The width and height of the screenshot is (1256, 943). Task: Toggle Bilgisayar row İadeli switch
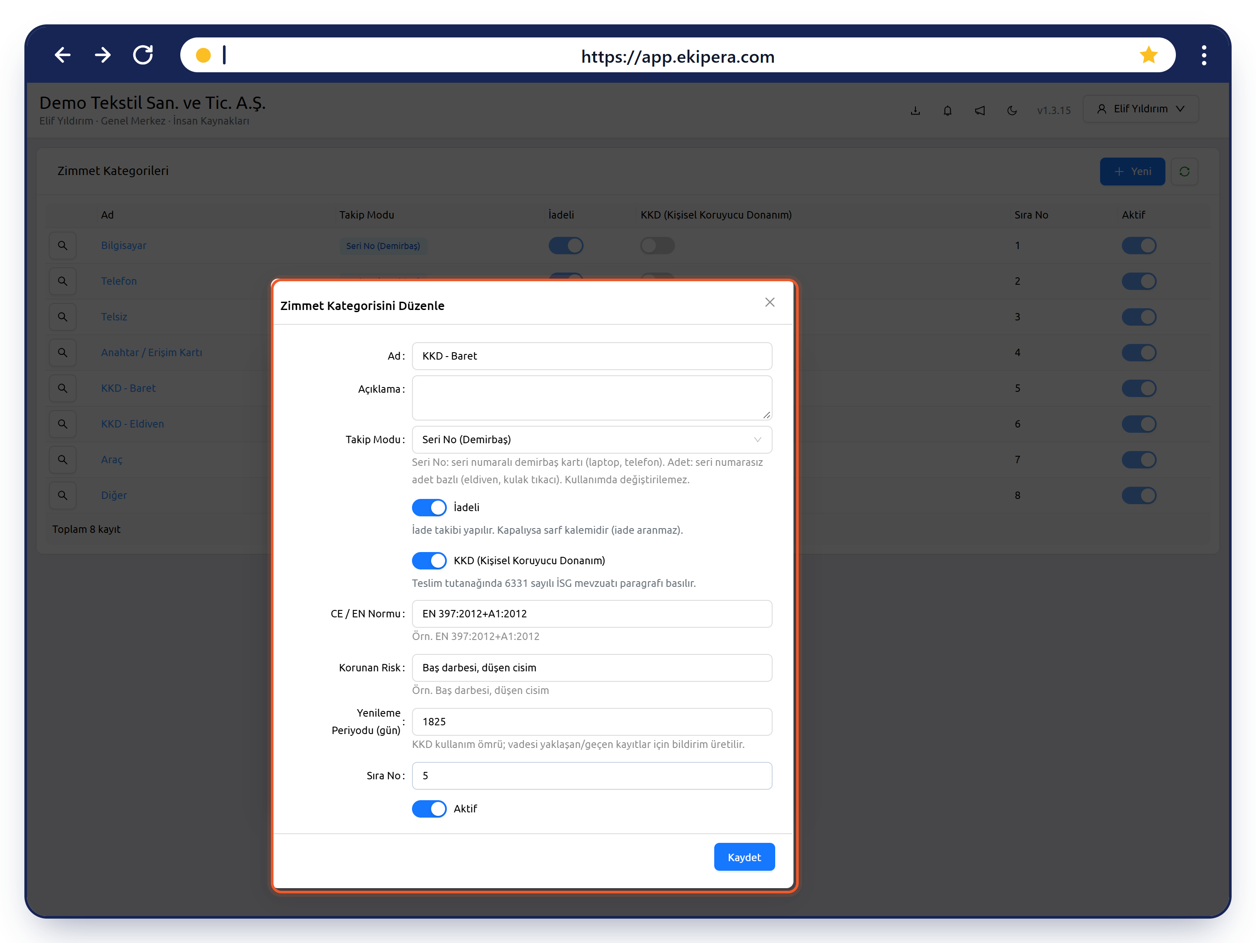[566, 245]
